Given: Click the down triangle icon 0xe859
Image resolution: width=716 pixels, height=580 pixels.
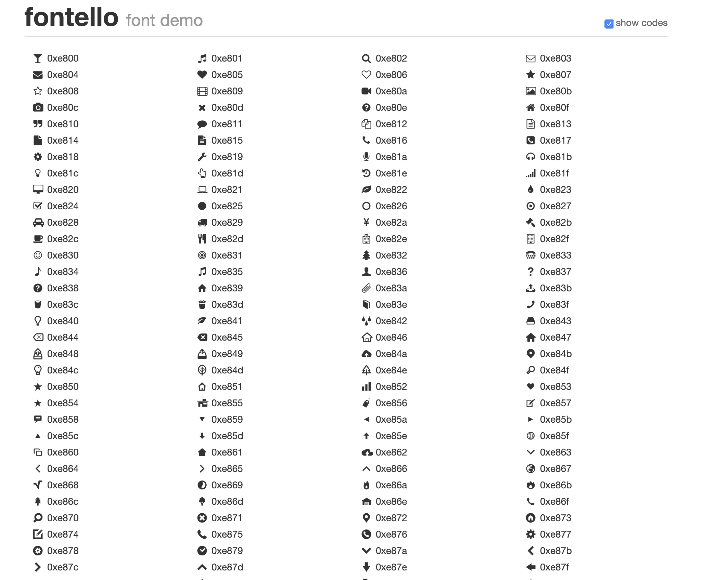Looking at the screenshot, I should tap(202, 419).
